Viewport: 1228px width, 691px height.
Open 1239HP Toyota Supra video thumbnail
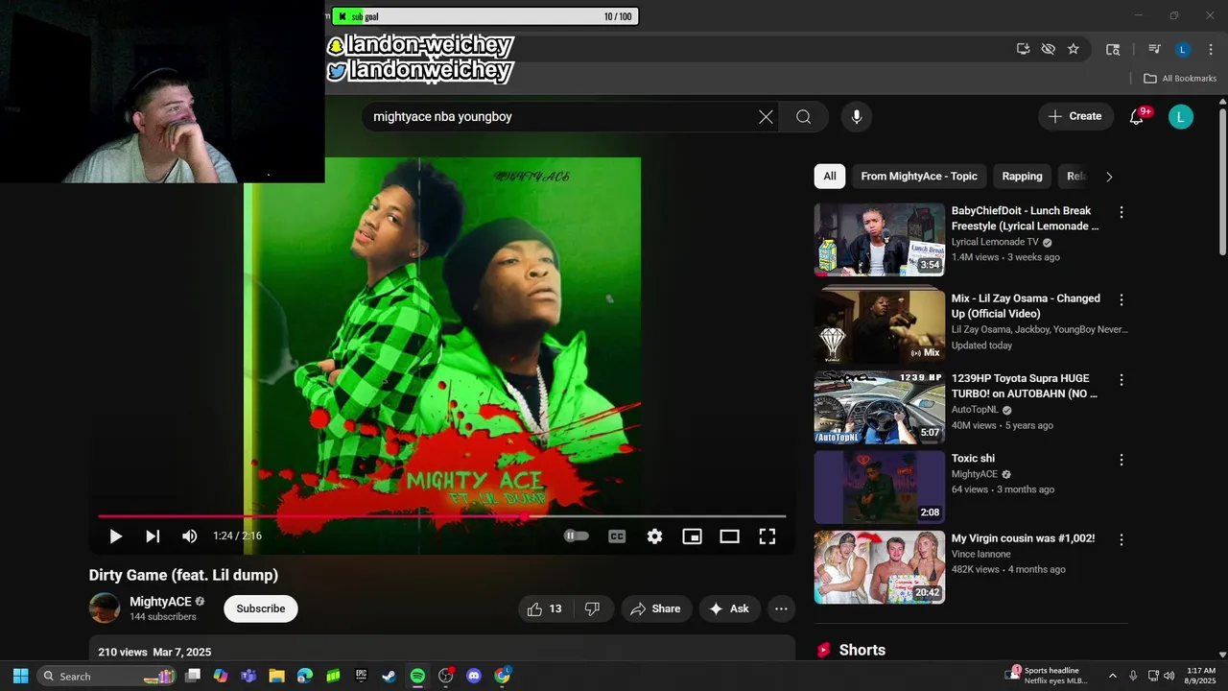pyautogui.click(x=880, y=407)
